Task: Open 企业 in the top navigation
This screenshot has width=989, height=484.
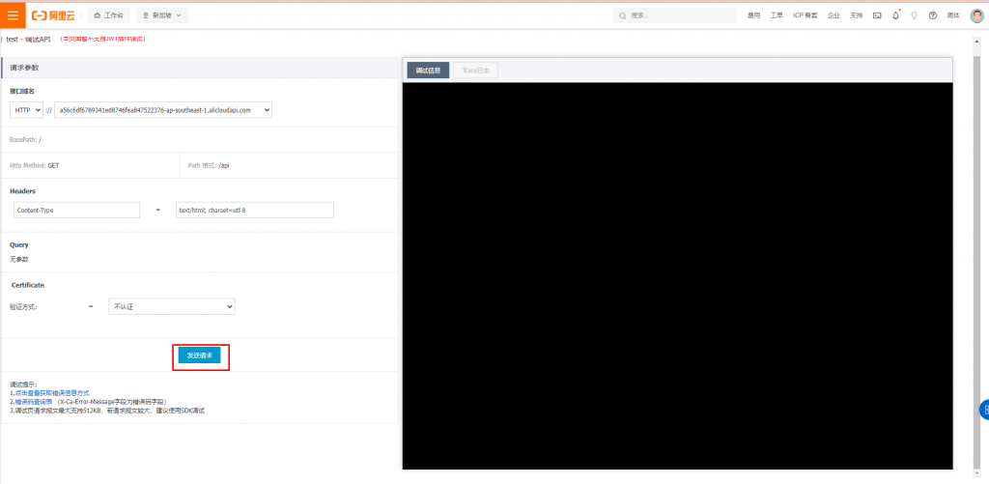Action: coord(834,15)
